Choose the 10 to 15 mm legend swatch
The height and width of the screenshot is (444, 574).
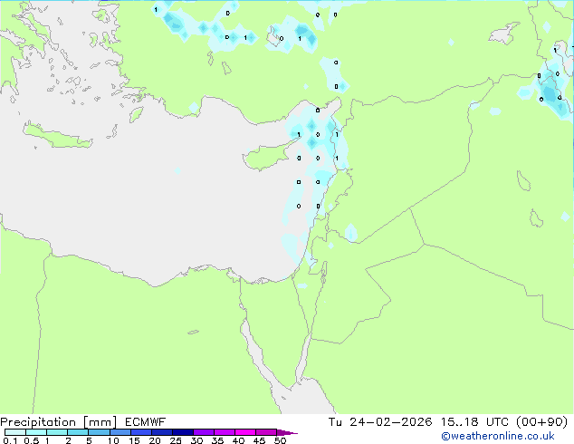tap(120, 432)
